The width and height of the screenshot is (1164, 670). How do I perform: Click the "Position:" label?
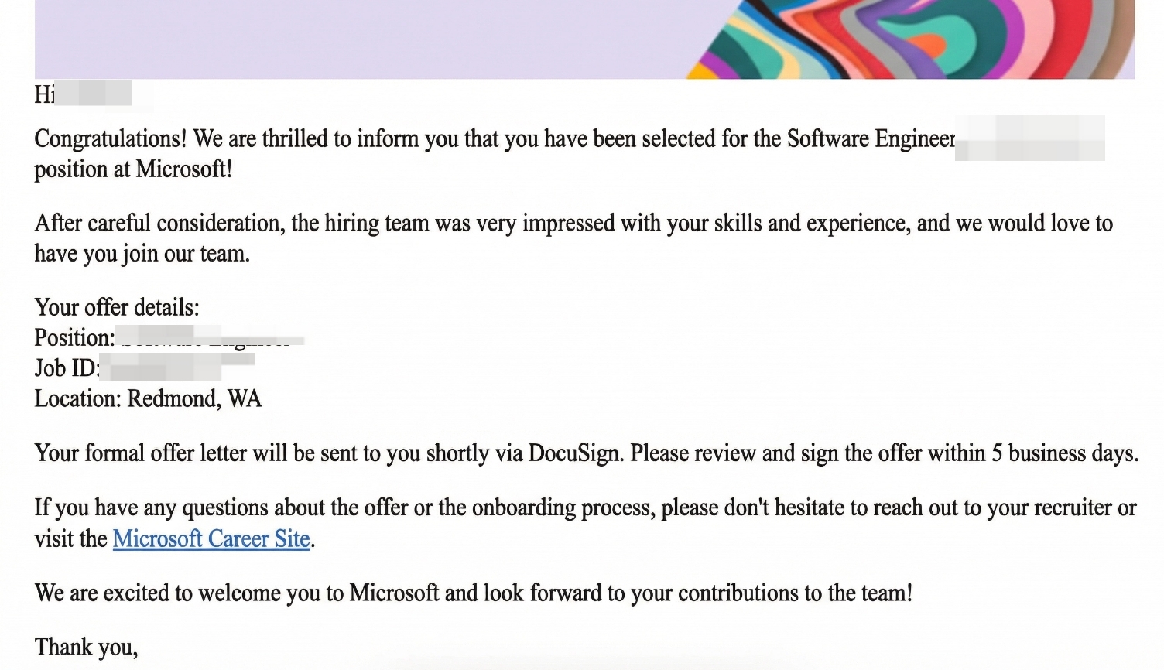pyautogui.click(x=74, y=337)
